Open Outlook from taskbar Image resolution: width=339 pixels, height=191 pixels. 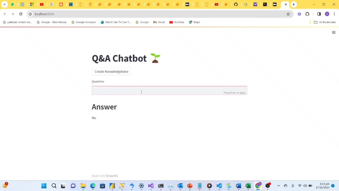point(180,186)
